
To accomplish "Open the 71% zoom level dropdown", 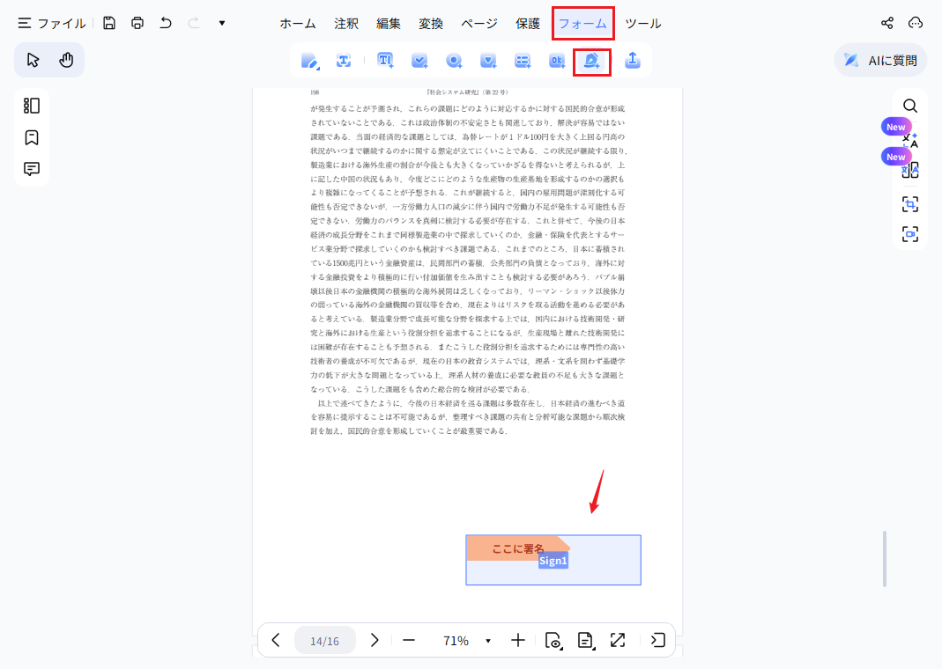I will [x=467, y=641].
